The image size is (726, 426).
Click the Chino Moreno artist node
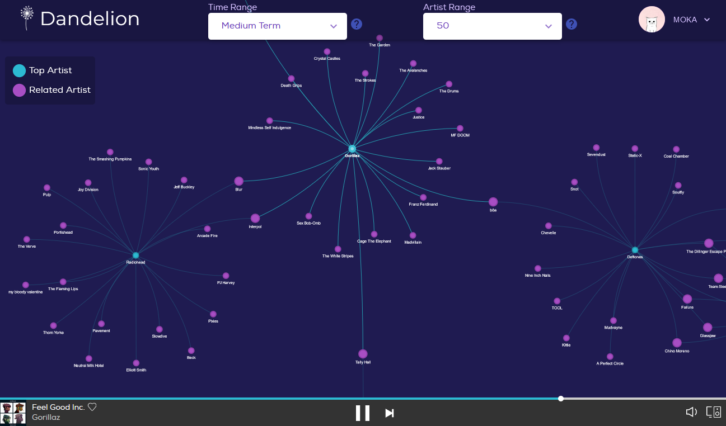677,343
